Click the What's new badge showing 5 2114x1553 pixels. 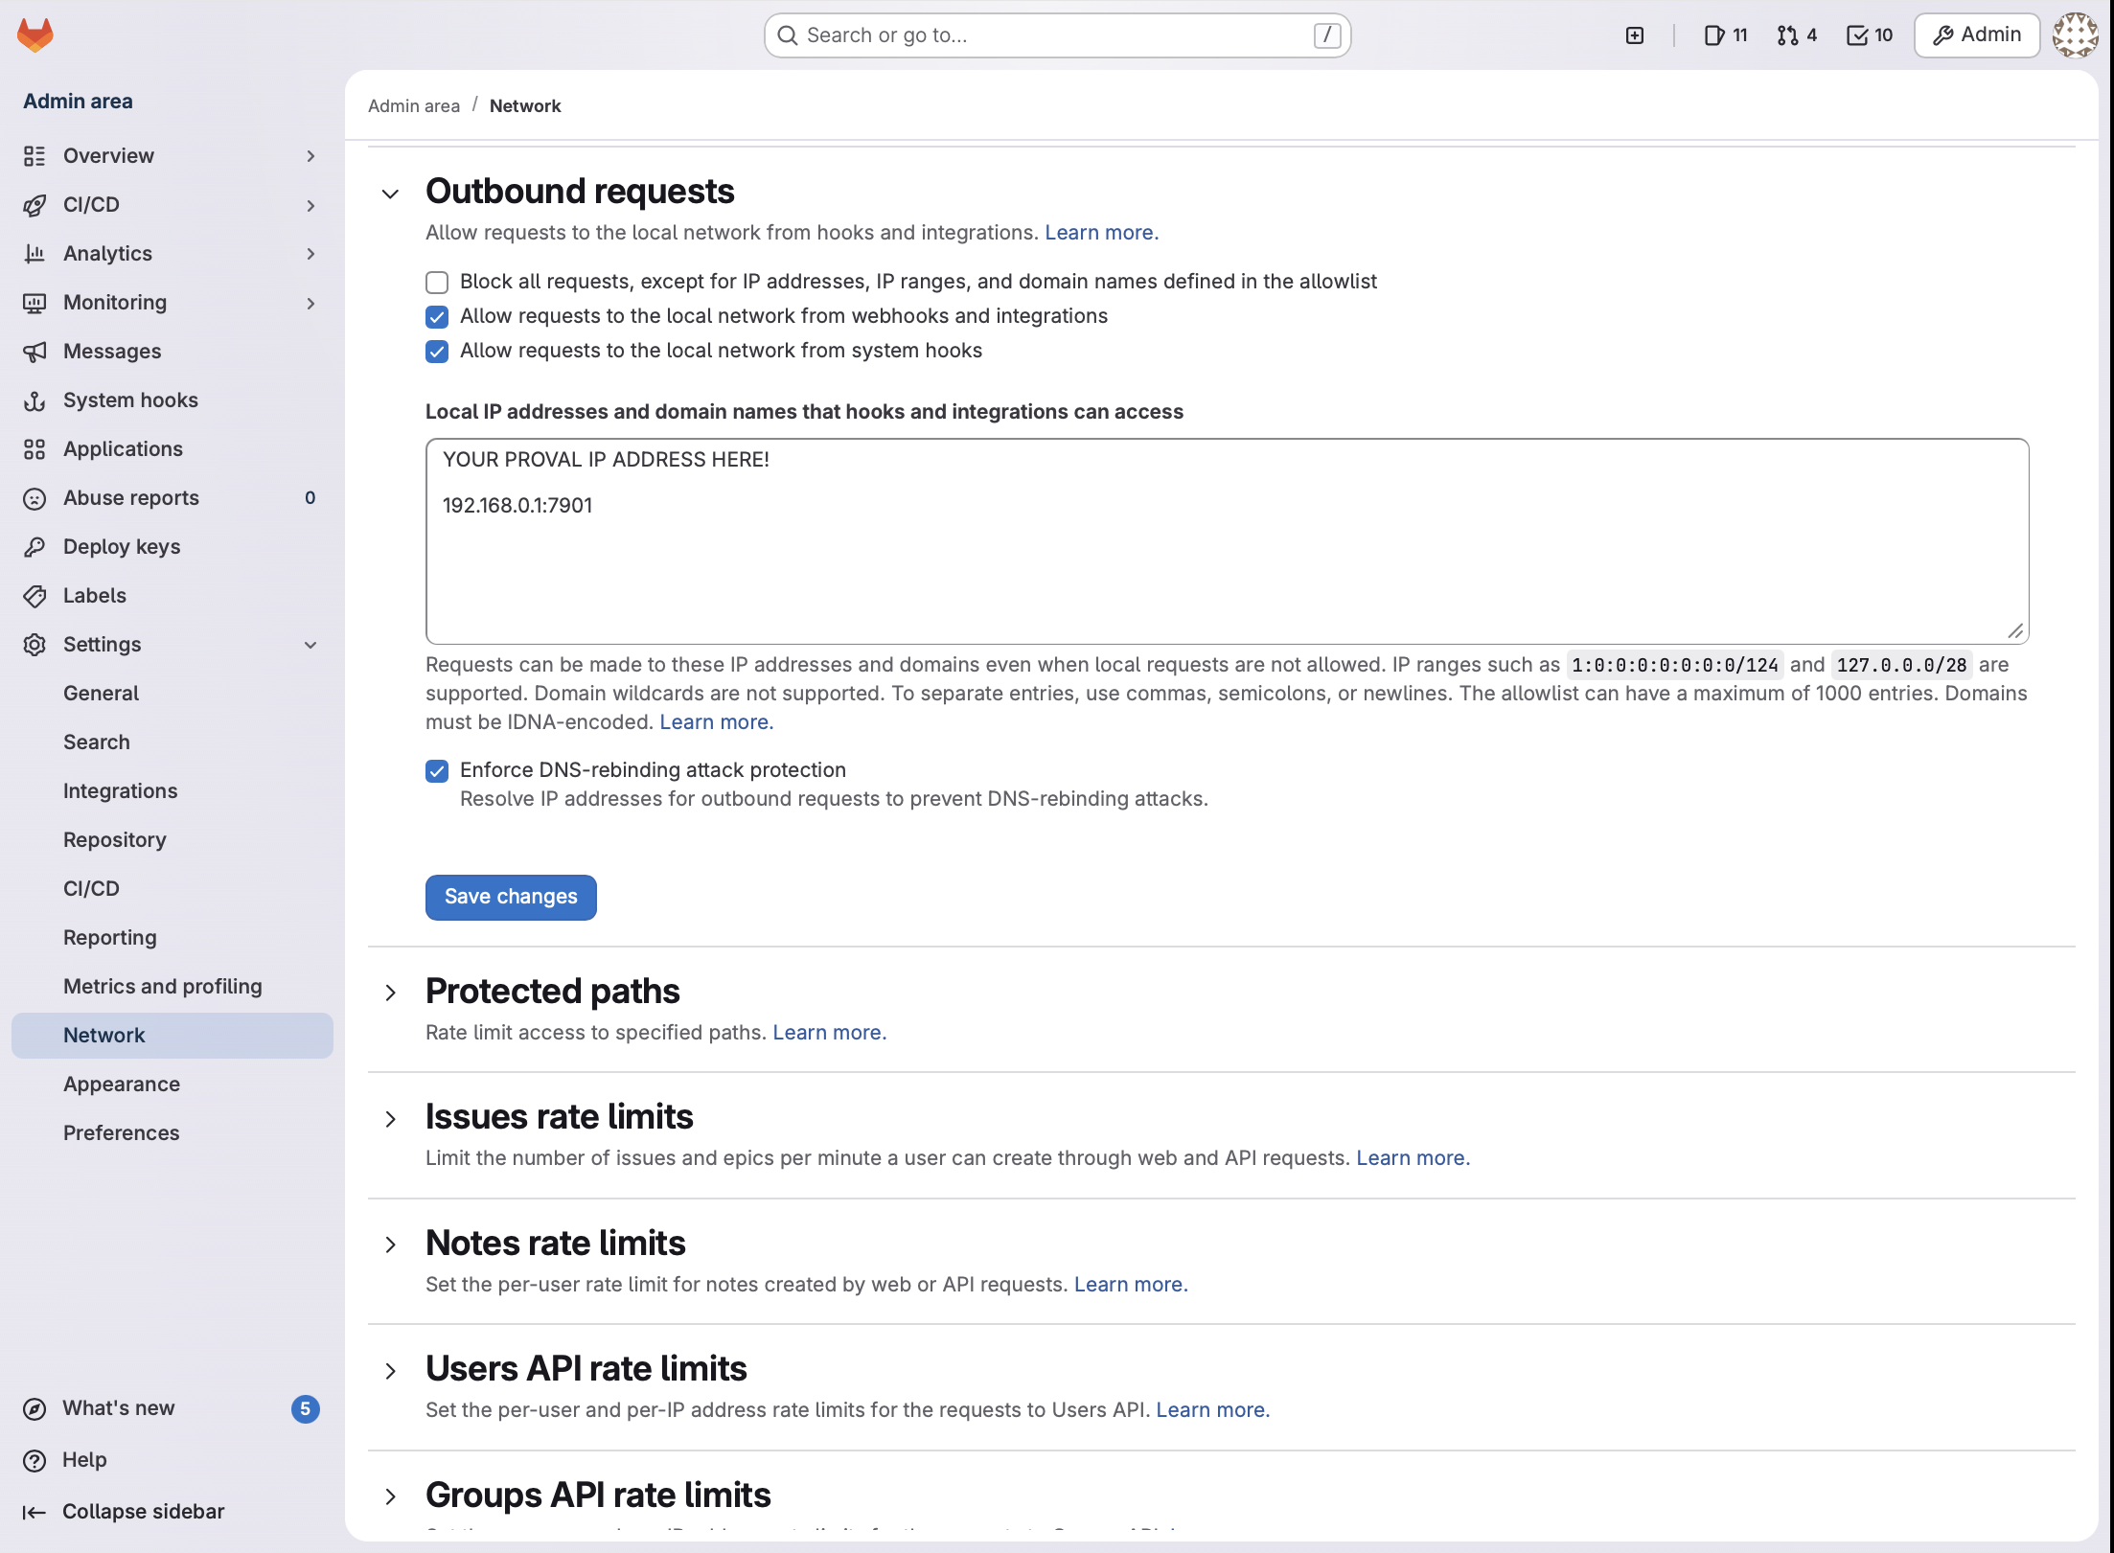[x=305, y=1408]
